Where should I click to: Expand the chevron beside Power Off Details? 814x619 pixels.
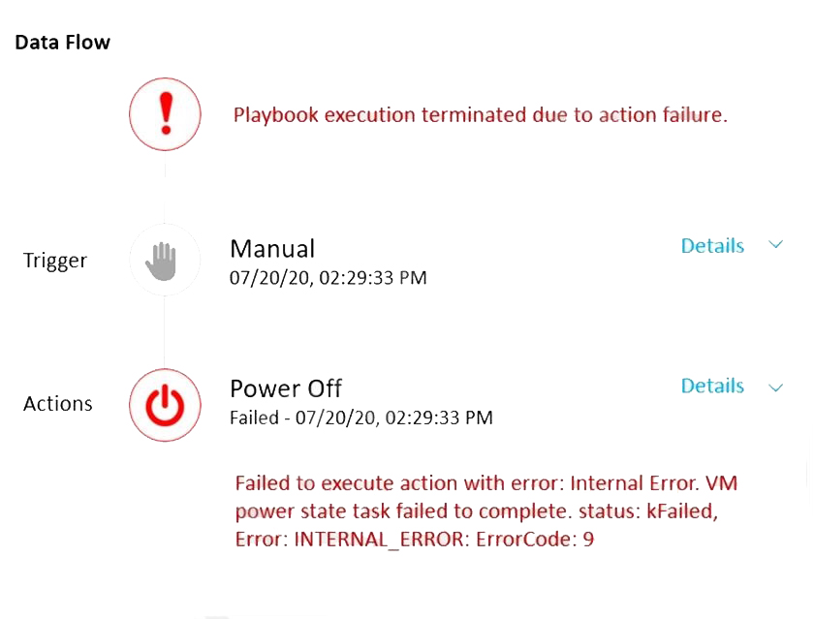pyautogui.click(x=775, y=387)
